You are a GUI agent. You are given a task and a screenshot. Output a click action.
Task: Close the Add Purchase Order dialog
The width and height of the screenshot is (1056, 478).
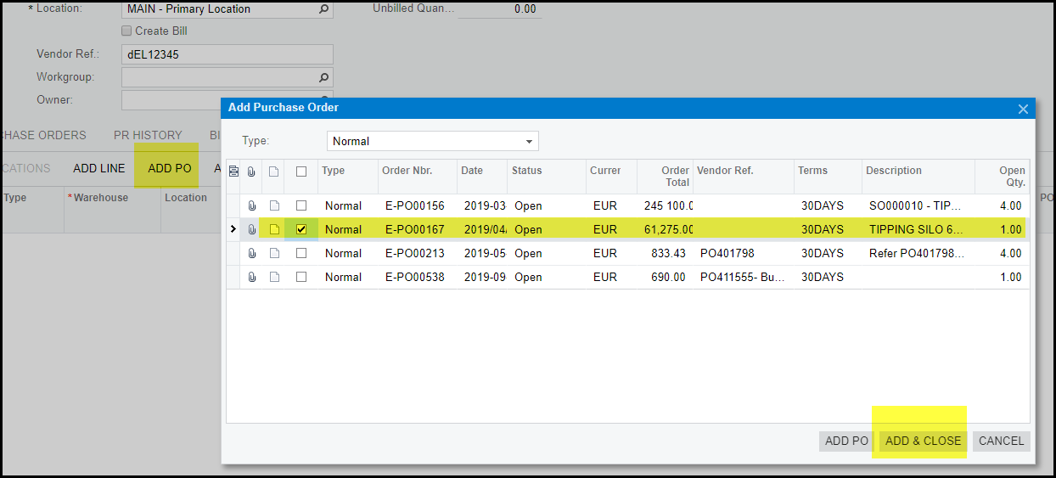tap(1023, 109)
